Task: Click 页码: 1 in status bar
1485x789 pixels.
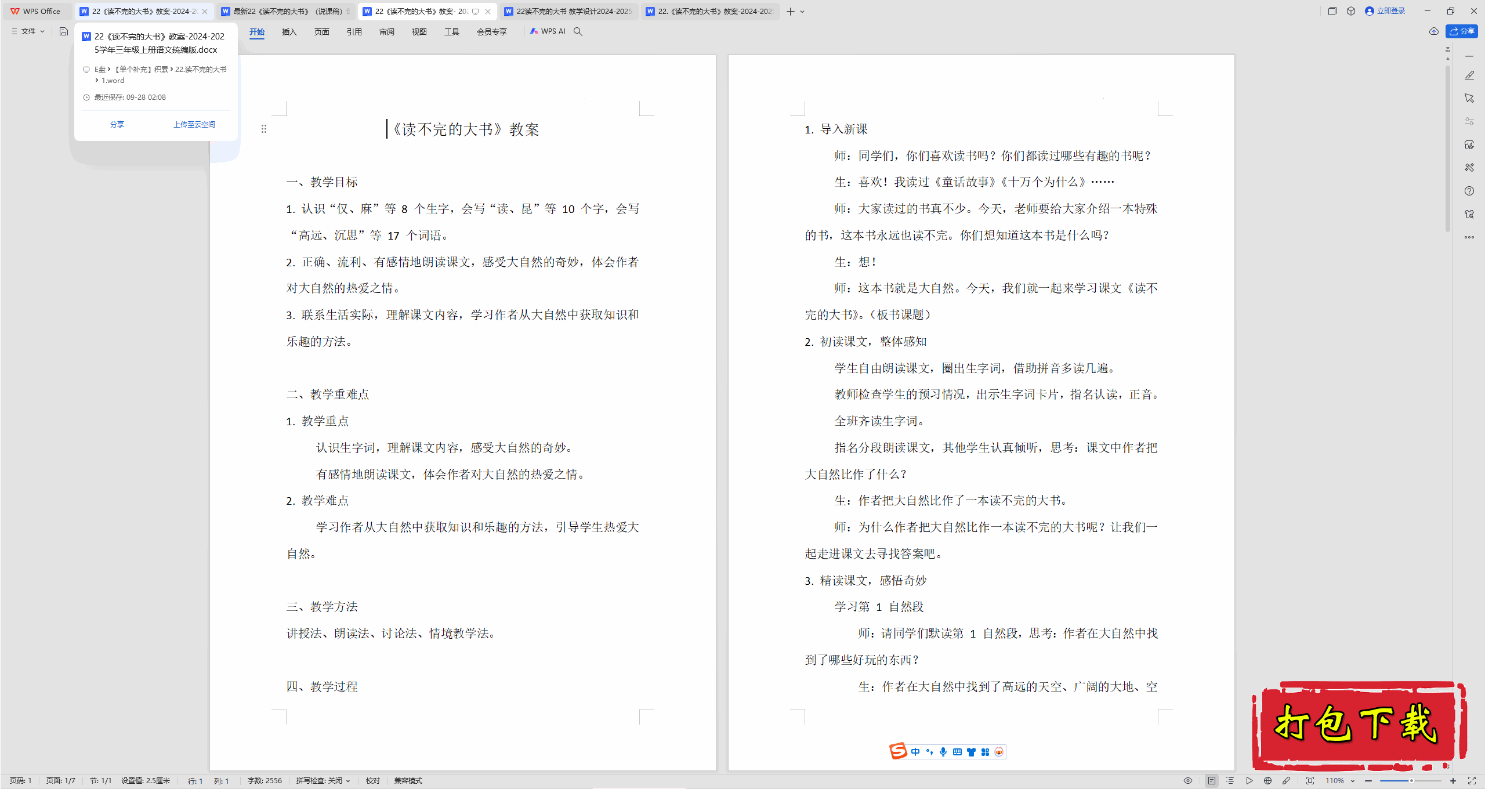Action: (x=20, y=781)
